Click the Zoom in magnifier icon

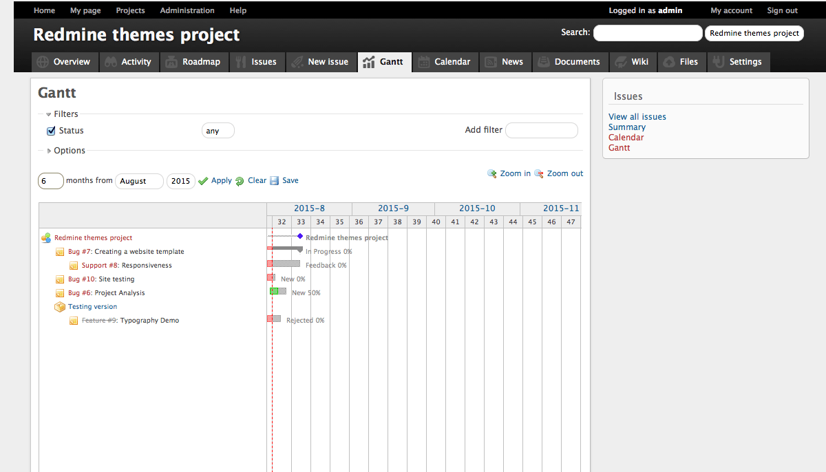point(492,174)
